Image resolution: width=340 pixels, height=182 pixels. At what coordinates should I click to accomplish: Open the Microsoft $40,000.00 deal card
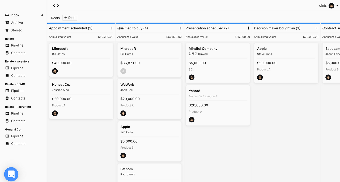[81, 60]
